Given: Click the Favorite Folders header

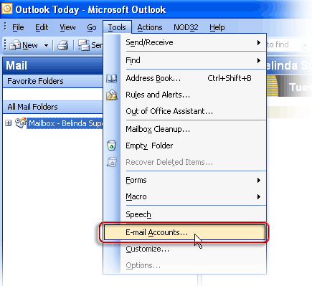Looking at the screenshot, I should pyautogui.click(x=52, y=81).
